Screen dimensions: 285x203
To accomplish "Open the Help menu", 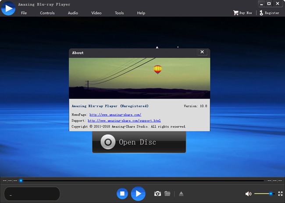I will point(141,13).
